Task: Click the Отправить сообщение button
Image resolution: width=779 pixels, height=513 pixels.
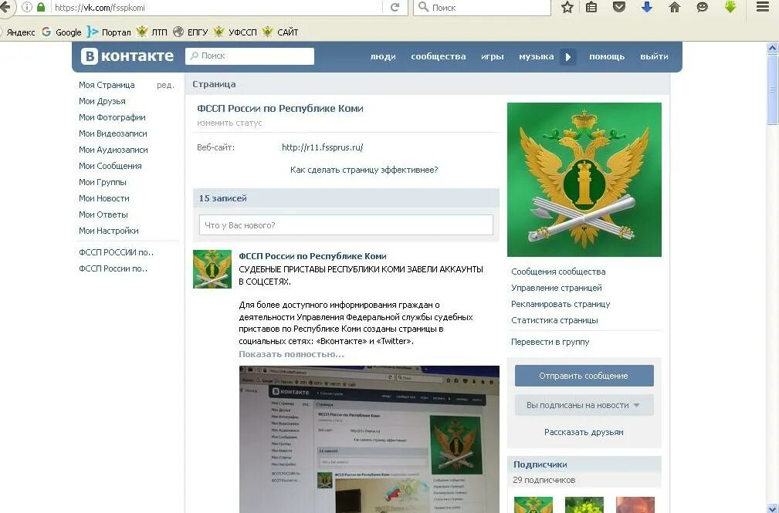Action: pos(584,376)
